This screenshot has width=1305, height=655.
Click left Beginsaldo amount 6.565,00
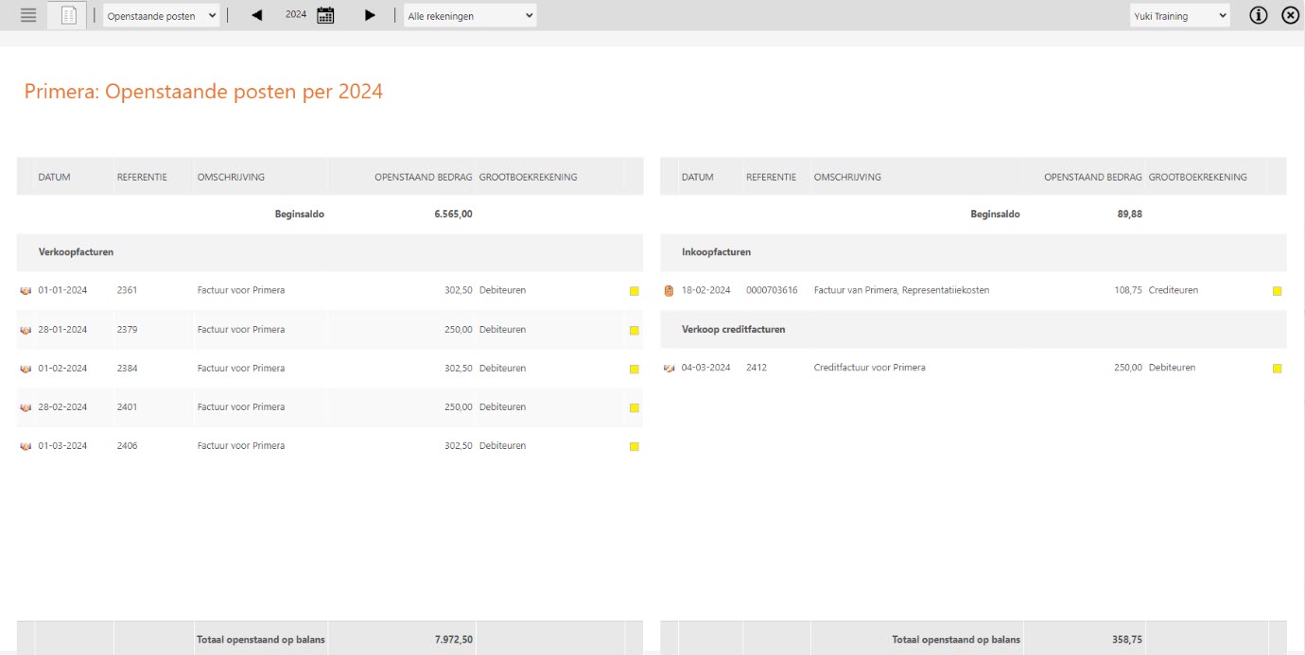pyautogui.click(x=454, y=214)
